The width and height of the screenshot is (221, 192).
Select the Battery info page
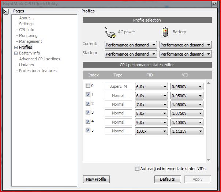(x=30, y=53)
